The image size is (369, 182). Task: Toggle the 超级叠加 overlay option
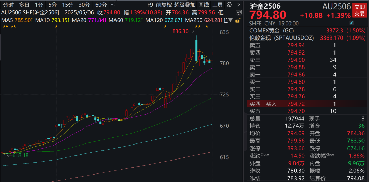pyautogui.click(x=185, y=5)
